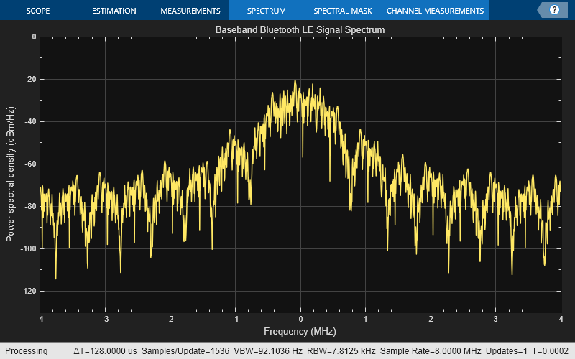Click the plot title 'Baseband Bluetooth LE Signal Spectrum'
Image resolution: width=575 pixels, height=359 pixels.
pos(300,30)
